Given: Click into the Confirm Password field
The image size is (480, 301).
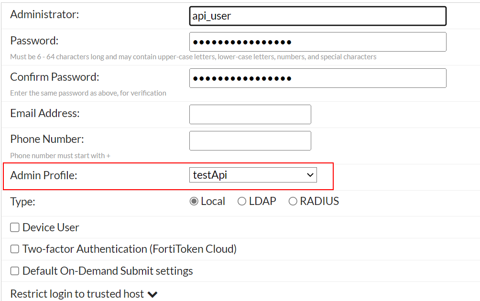Looking at the screenshot, I should pyautogui.click(x=317, y=78).
